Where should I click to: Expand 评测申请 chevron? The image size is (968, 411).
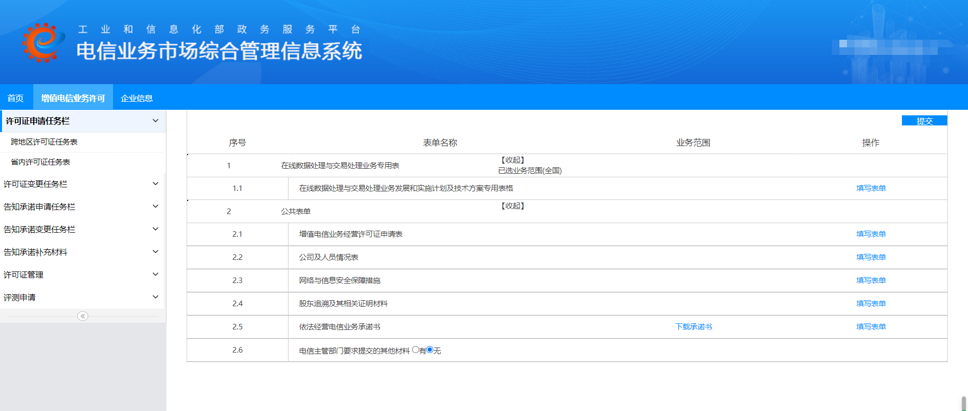coord(155,297)
